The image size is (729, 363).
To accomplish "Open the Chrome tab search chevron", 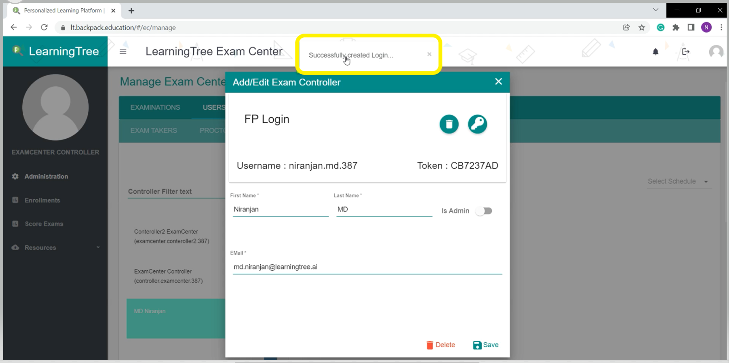I will (655, 10).
